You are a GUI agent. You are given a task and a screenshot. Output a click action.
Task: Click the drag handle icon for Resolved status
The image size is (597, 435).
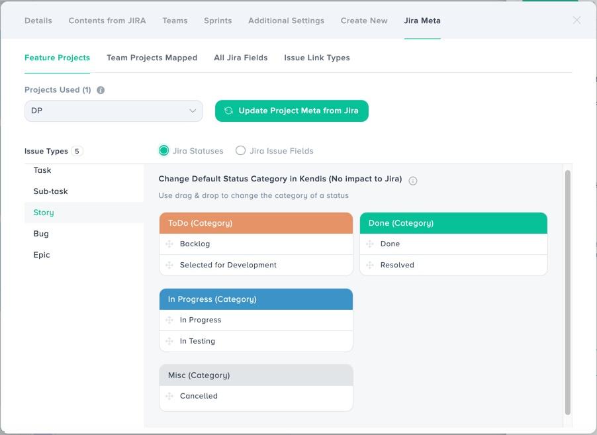(370, 265)
